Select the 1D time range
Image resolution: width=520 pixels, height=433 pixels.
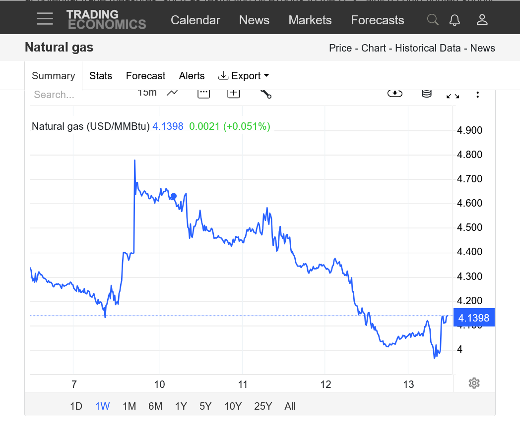(x=76, y=406)
